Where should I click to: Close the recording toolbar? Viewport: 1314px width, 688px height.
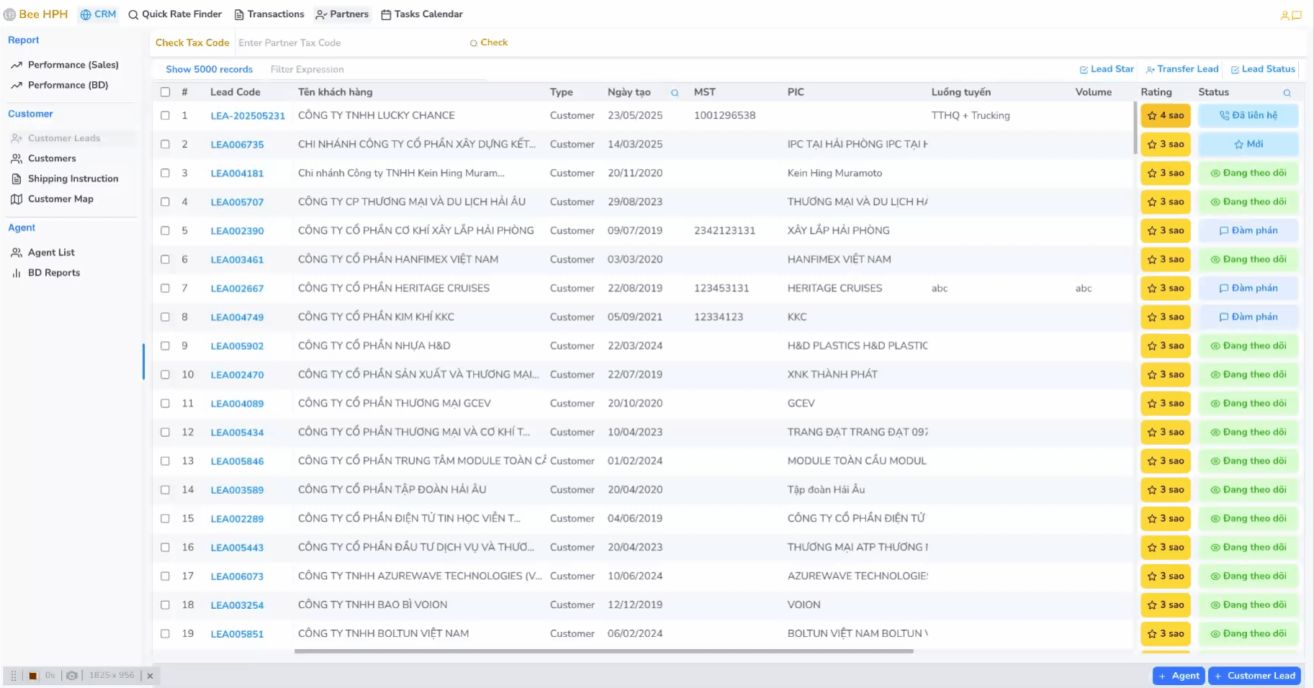(150, 676)
